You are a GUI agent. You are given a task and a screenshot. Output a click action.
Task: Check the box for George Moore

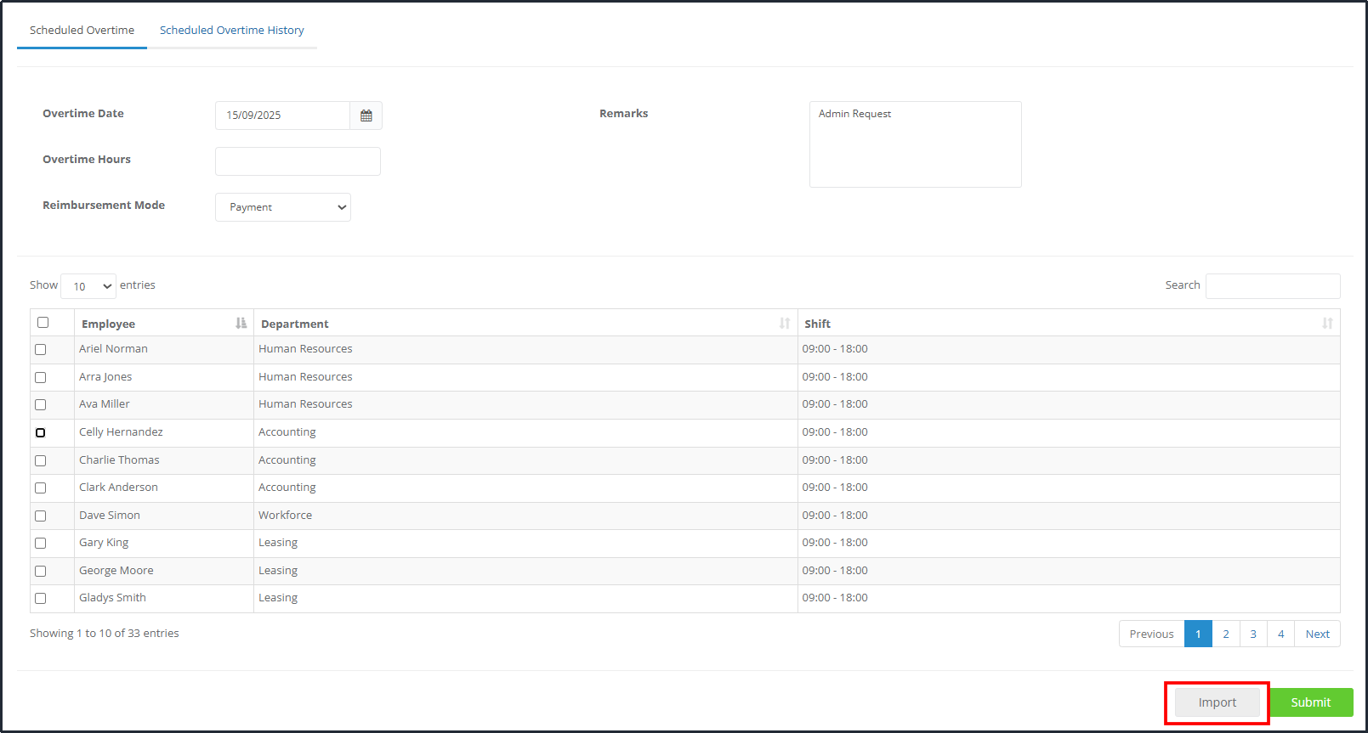pos(40,571)
